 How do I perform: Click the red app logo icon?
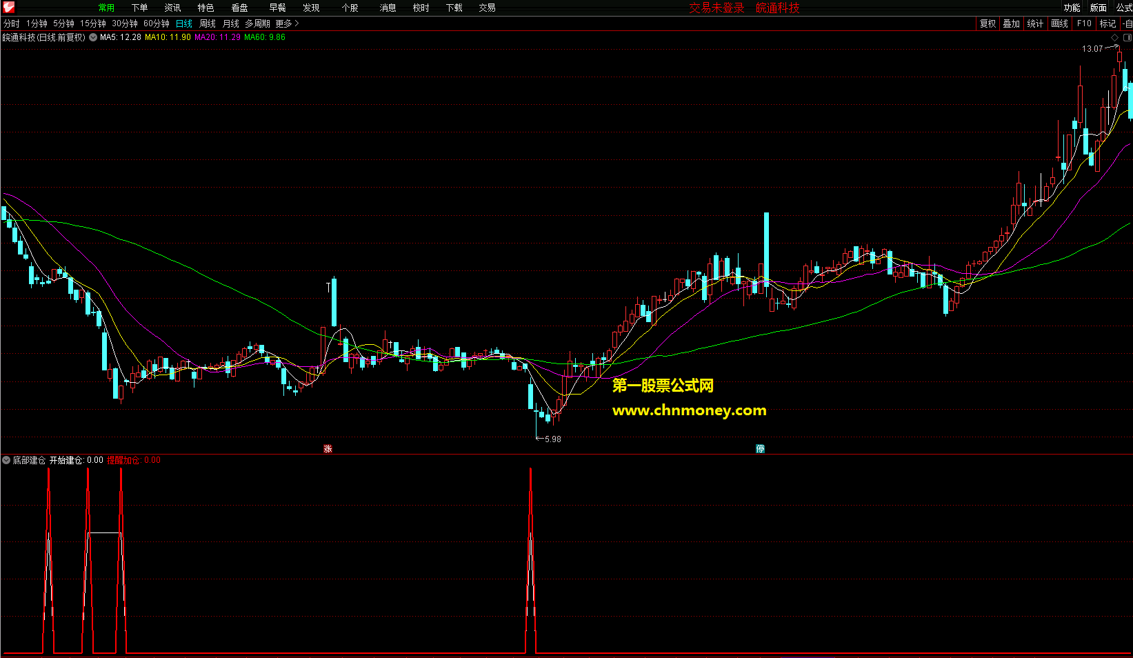pyautogui.click(x=8, y=8)
